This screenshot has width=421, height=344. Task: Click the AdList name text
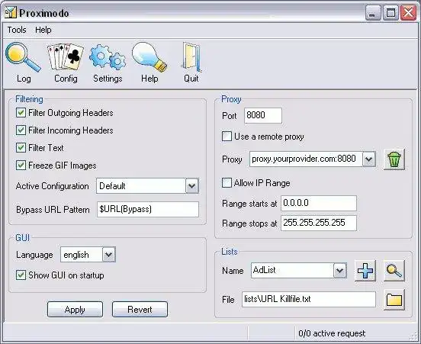click(x=264, y=270)
